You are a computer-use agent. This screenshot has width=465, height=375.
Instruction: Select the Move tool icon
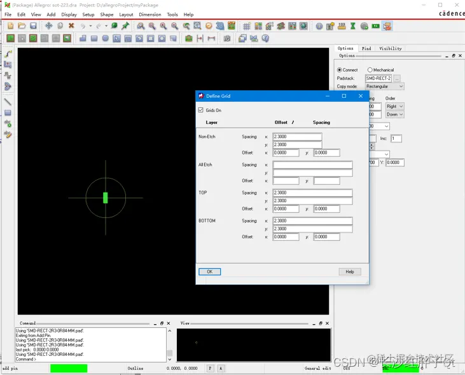(x=48, y=26)
